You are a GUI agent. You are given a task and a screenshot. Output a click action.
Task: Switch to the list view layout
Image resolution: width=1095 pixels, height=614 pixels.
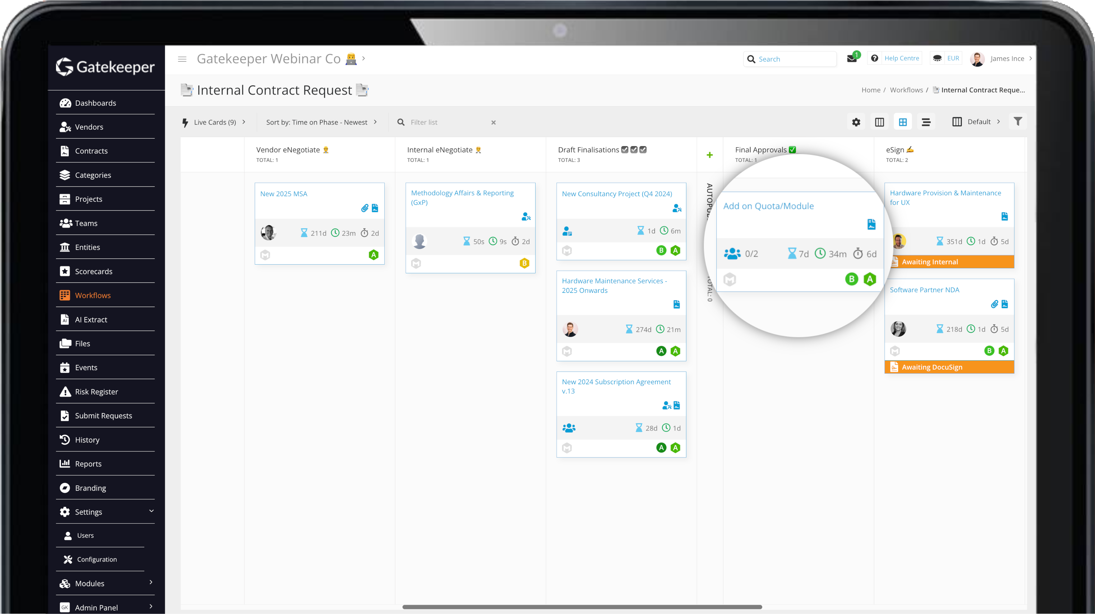[926, 122]
